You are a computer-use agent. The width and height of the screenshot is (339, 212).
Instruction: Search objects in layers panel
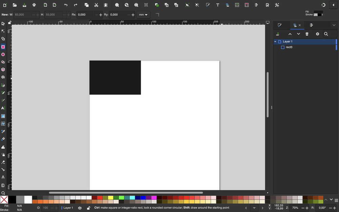click(326, 34)
